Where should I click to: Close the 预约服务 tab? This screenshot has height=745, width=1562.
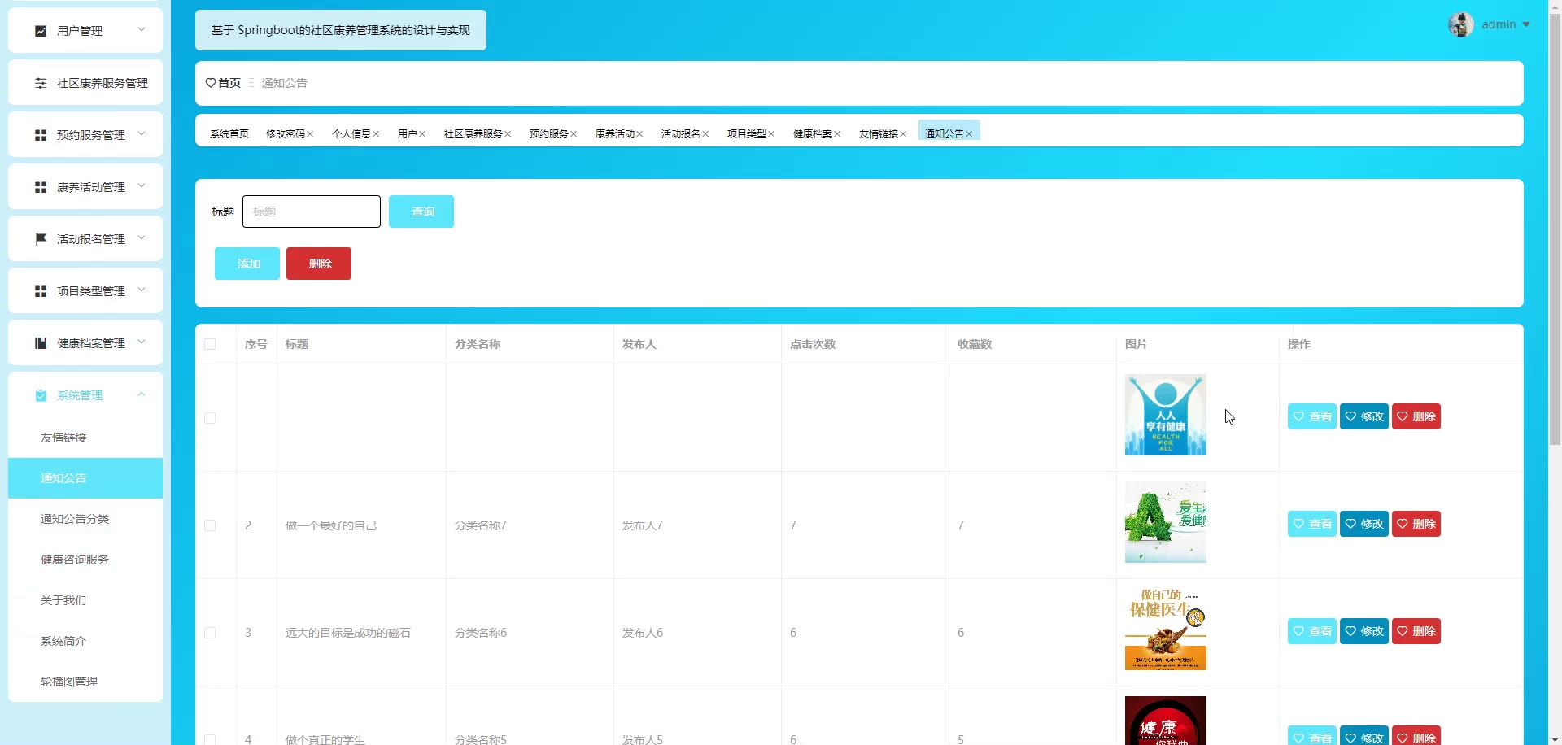[574, 134]
